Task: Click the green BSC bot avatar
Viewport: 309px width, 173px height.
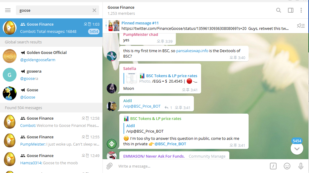Action: [x=112, y=144]
